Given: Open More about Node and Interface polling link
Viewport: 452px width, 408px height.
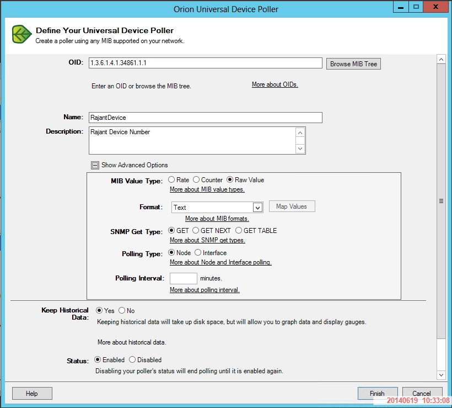Looking at the screenshot, I should point(220,262).
